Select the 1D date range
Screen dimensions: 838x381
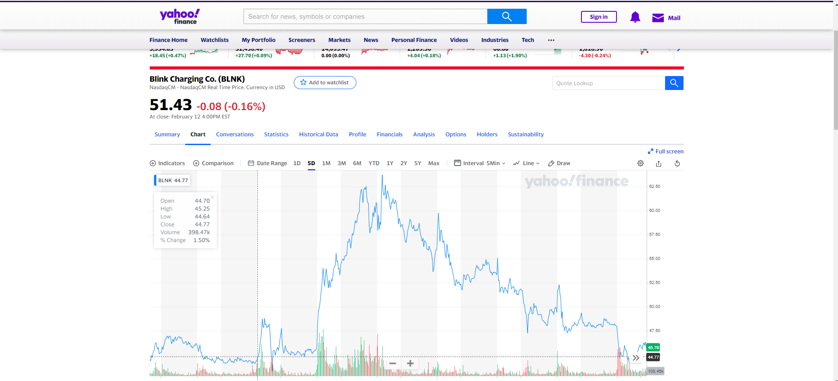point(297,163)
